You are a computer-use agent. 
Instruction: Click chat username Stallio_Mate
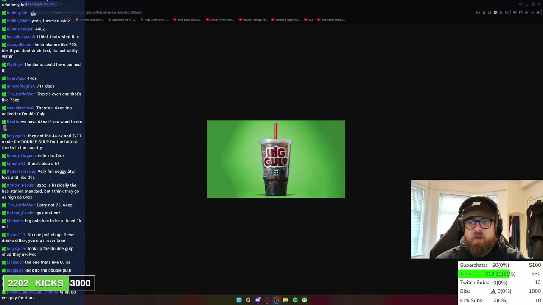click(x=19, y=21)
